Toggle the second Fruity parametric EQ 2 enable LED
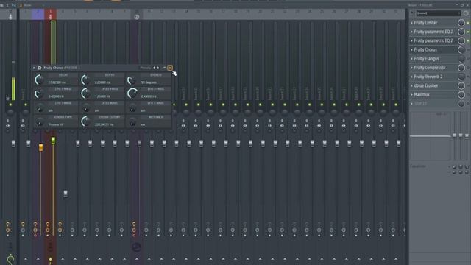 point(468,41)
